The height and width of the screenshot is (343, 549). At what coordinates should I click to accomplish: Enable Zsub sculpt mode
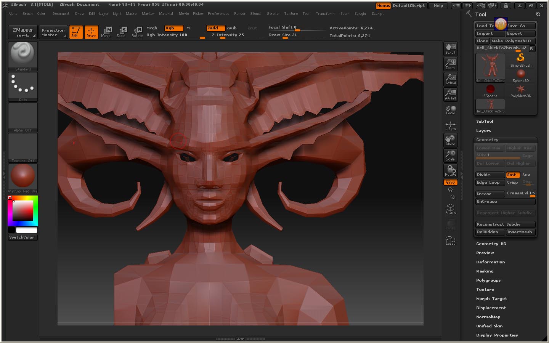231,28
